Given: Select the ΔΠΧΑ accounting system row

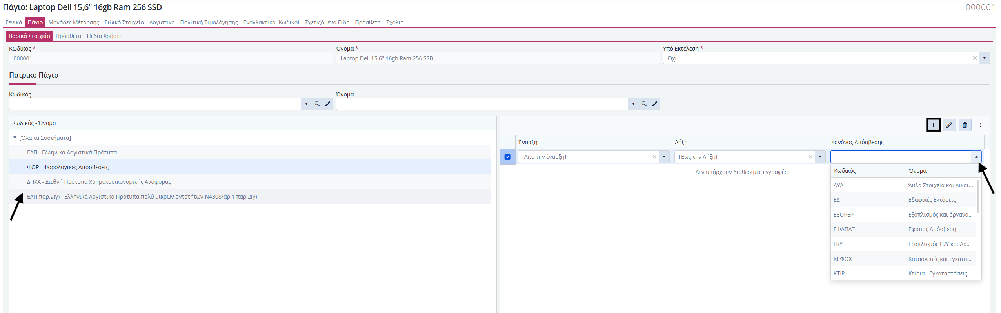Looking at the screenshot, I should [250, 182].
